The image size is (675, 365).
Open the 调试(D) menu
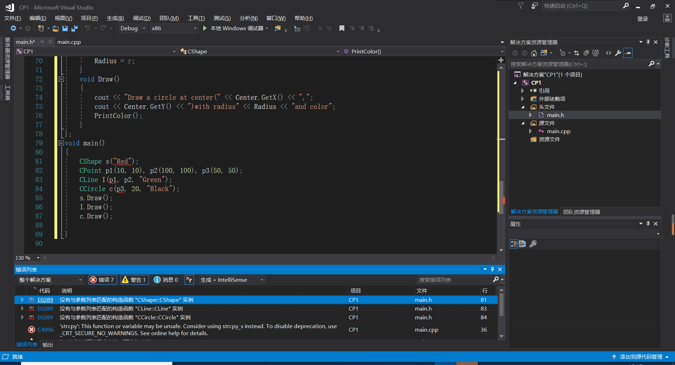[142, 18]
